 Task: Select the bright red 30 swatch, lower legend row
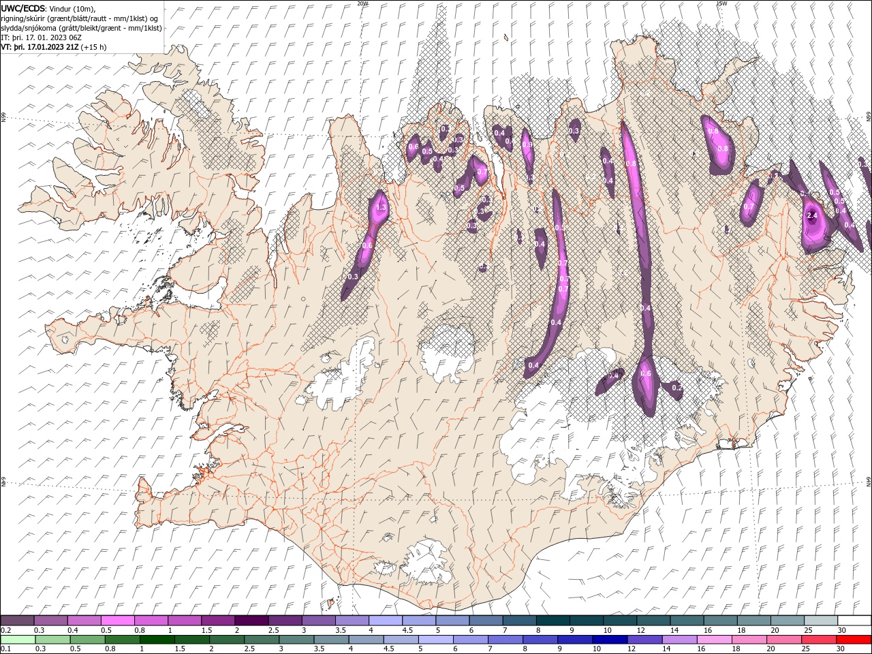click(x=854, y=640)
